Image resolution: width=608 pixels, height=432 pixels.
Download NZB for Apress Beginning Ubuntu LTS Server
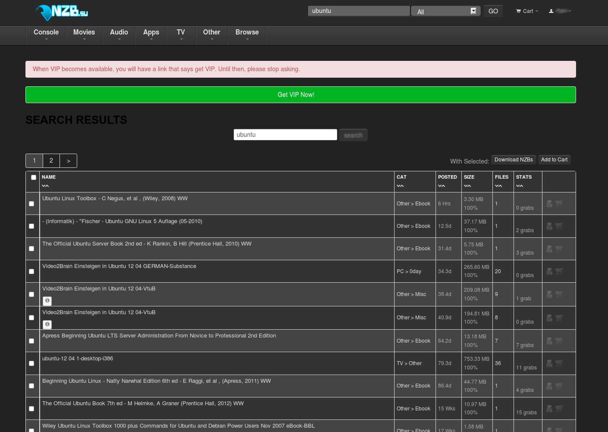[x=549, y=341]
